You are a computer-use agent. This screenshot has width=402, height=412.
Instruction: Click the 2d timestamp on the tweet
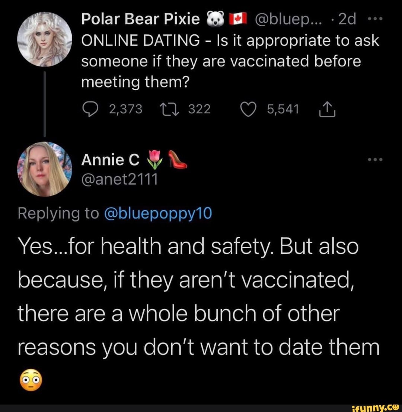point(347,19)
